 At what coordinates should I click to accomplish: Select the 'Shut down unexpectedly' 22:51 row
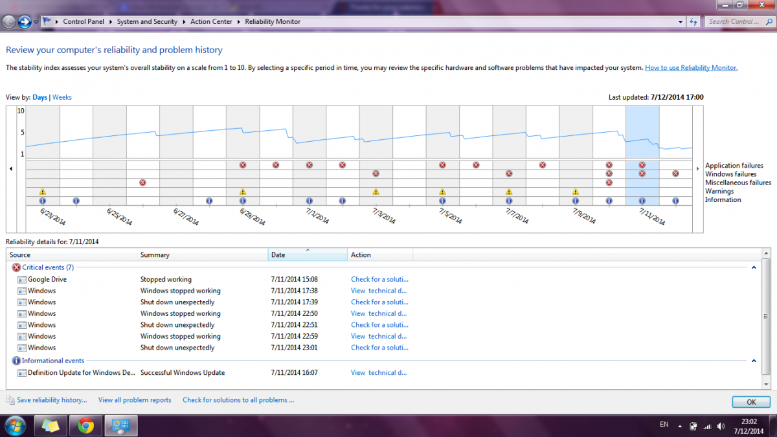pyautogui.click(x=383, y=325)
